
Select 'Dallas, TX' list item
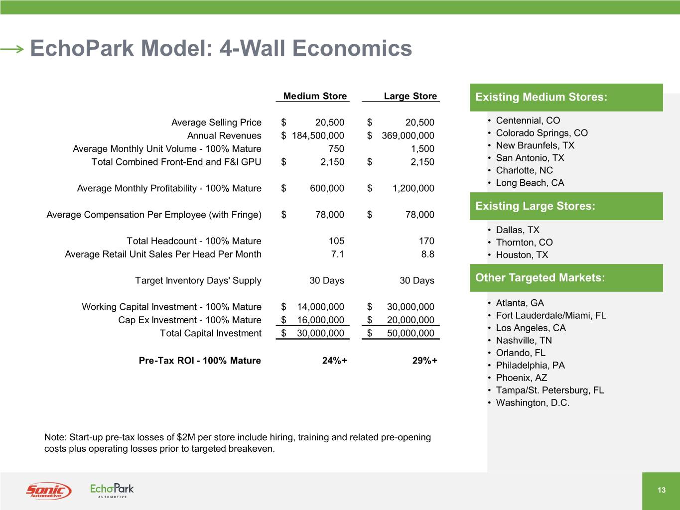click(518, 230)
